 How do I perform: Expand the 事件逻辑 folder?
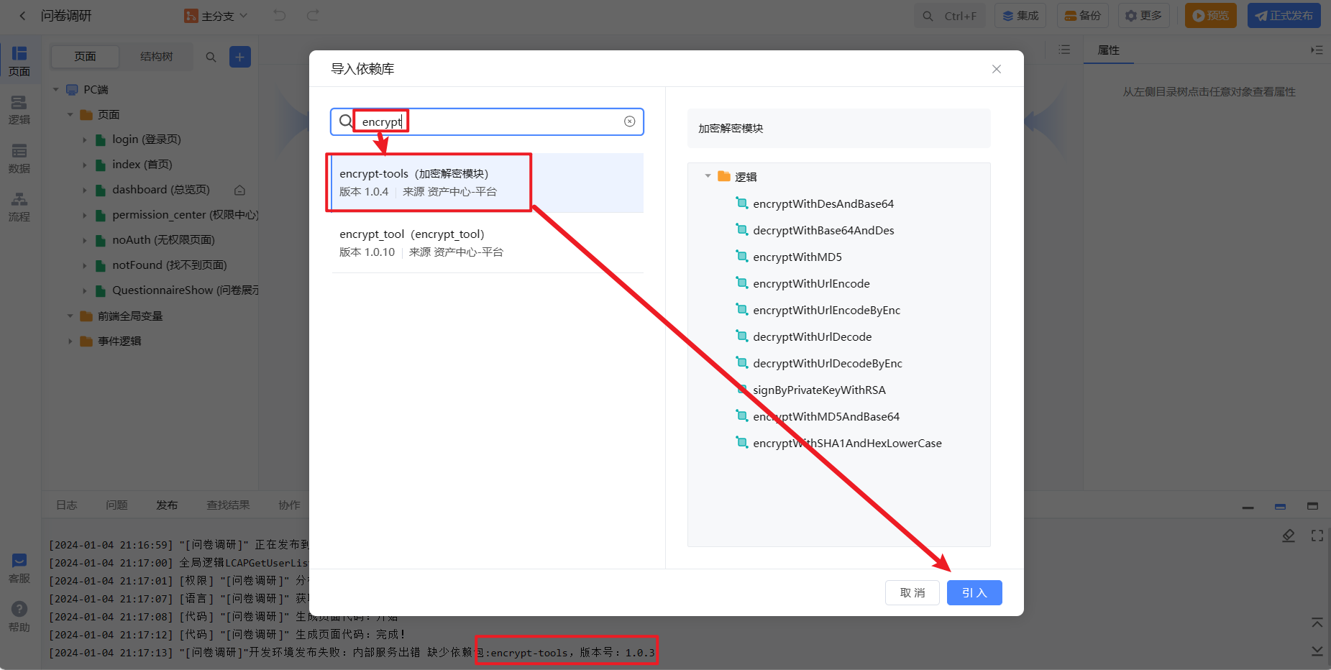[x=70, y=341]
